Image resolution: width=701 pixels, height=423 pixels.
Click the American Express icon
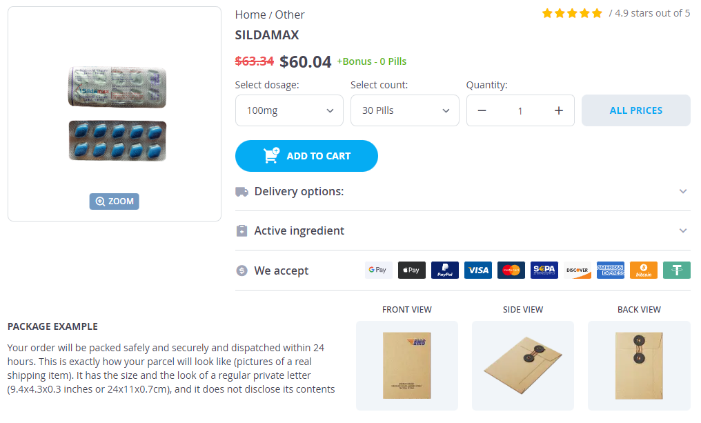[x=611, y=270]
